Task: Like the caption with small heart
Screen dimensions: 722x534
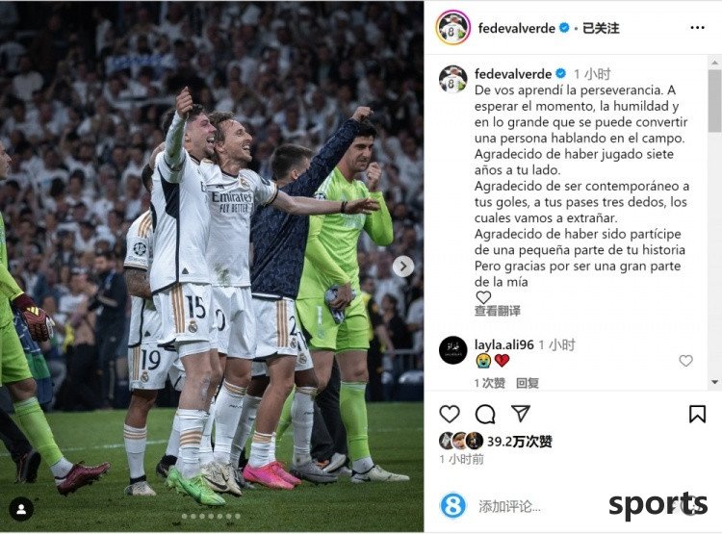Action: pyautogui.click(x=483, y=297)
